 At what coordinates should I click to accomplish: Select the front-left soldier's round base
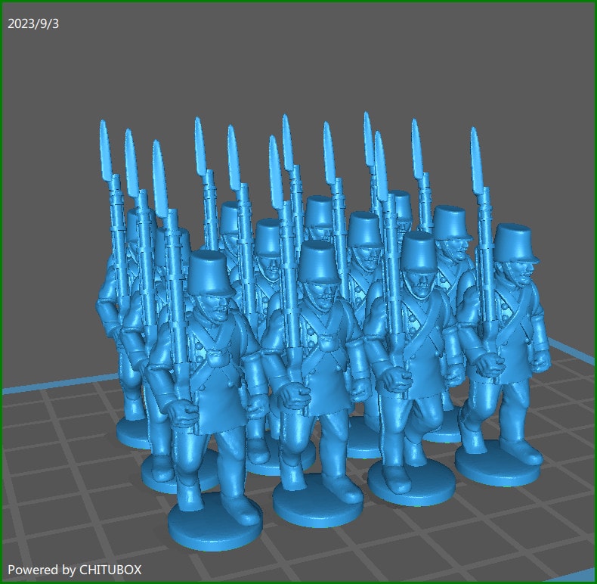pos(214,522)
